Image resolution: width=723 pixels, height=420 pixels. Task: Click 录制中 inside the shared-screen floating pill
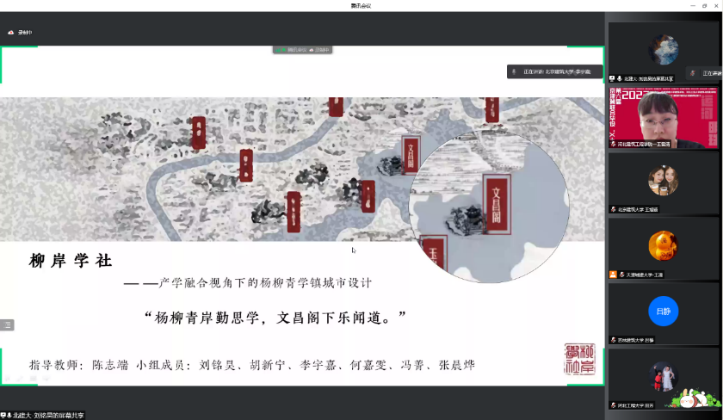click(321, 50)
